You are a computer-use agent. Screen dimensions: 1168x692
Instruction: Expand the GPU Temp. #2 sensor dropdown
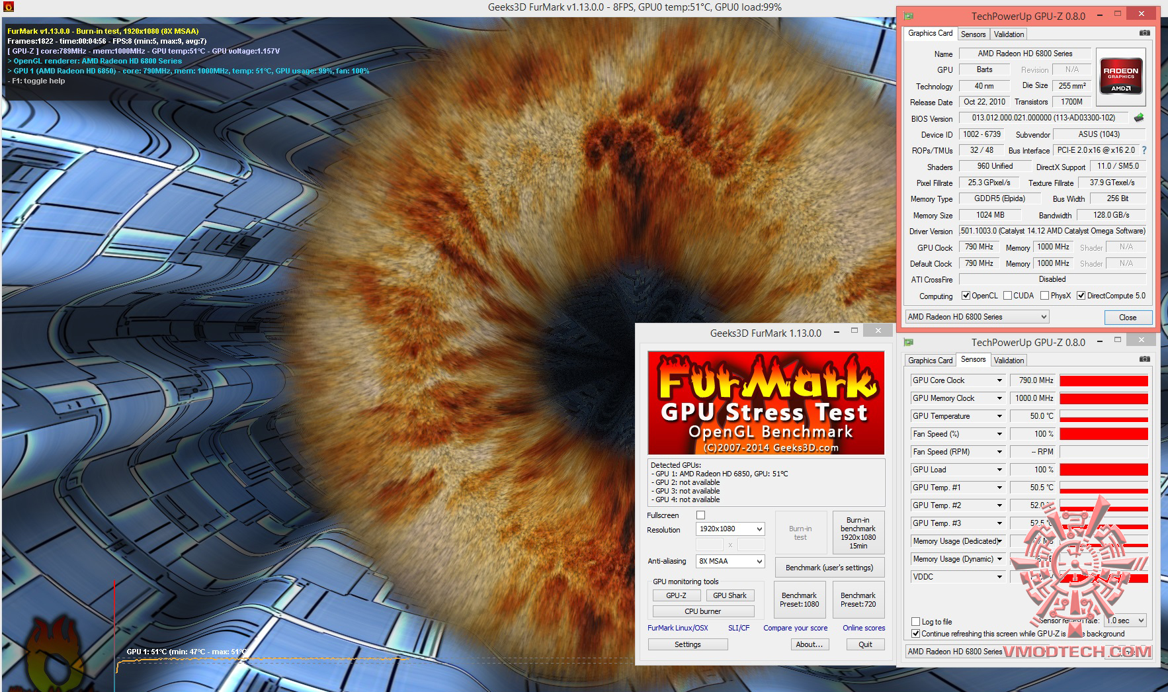[x=999, y=505]
